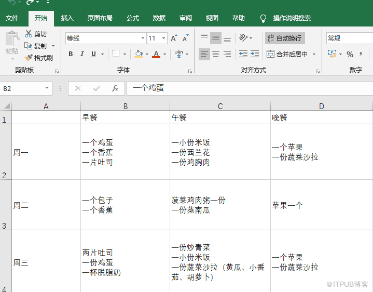This screenshot has width=373, height=292.
Task: Click the Cut (剪切) scissors icon
Action: click(x=29, y=34)
